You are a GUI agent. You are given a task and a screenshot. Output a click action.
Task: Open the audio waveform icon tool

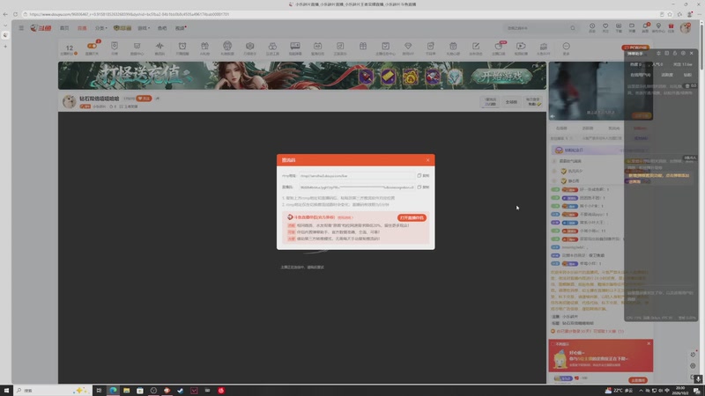[160, 47]
